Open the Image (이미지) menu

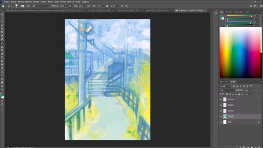(x=21, y=2)
